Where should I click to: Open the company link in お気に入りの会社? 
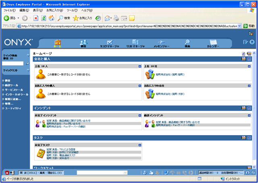(x=170, y=94)
